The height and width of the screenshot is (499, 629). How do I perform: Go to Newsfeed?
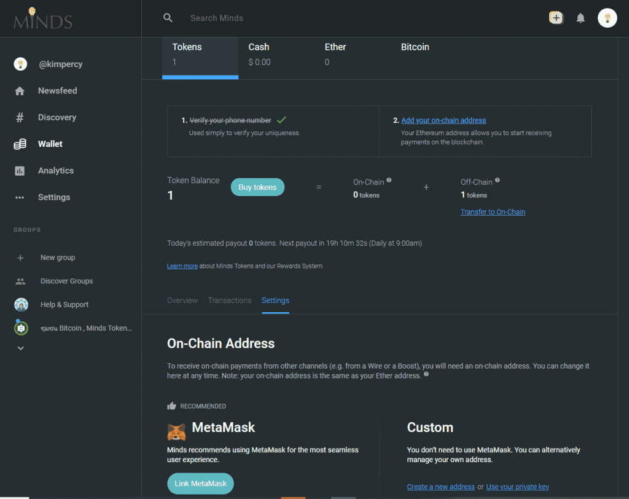click(x=57, y=91)
